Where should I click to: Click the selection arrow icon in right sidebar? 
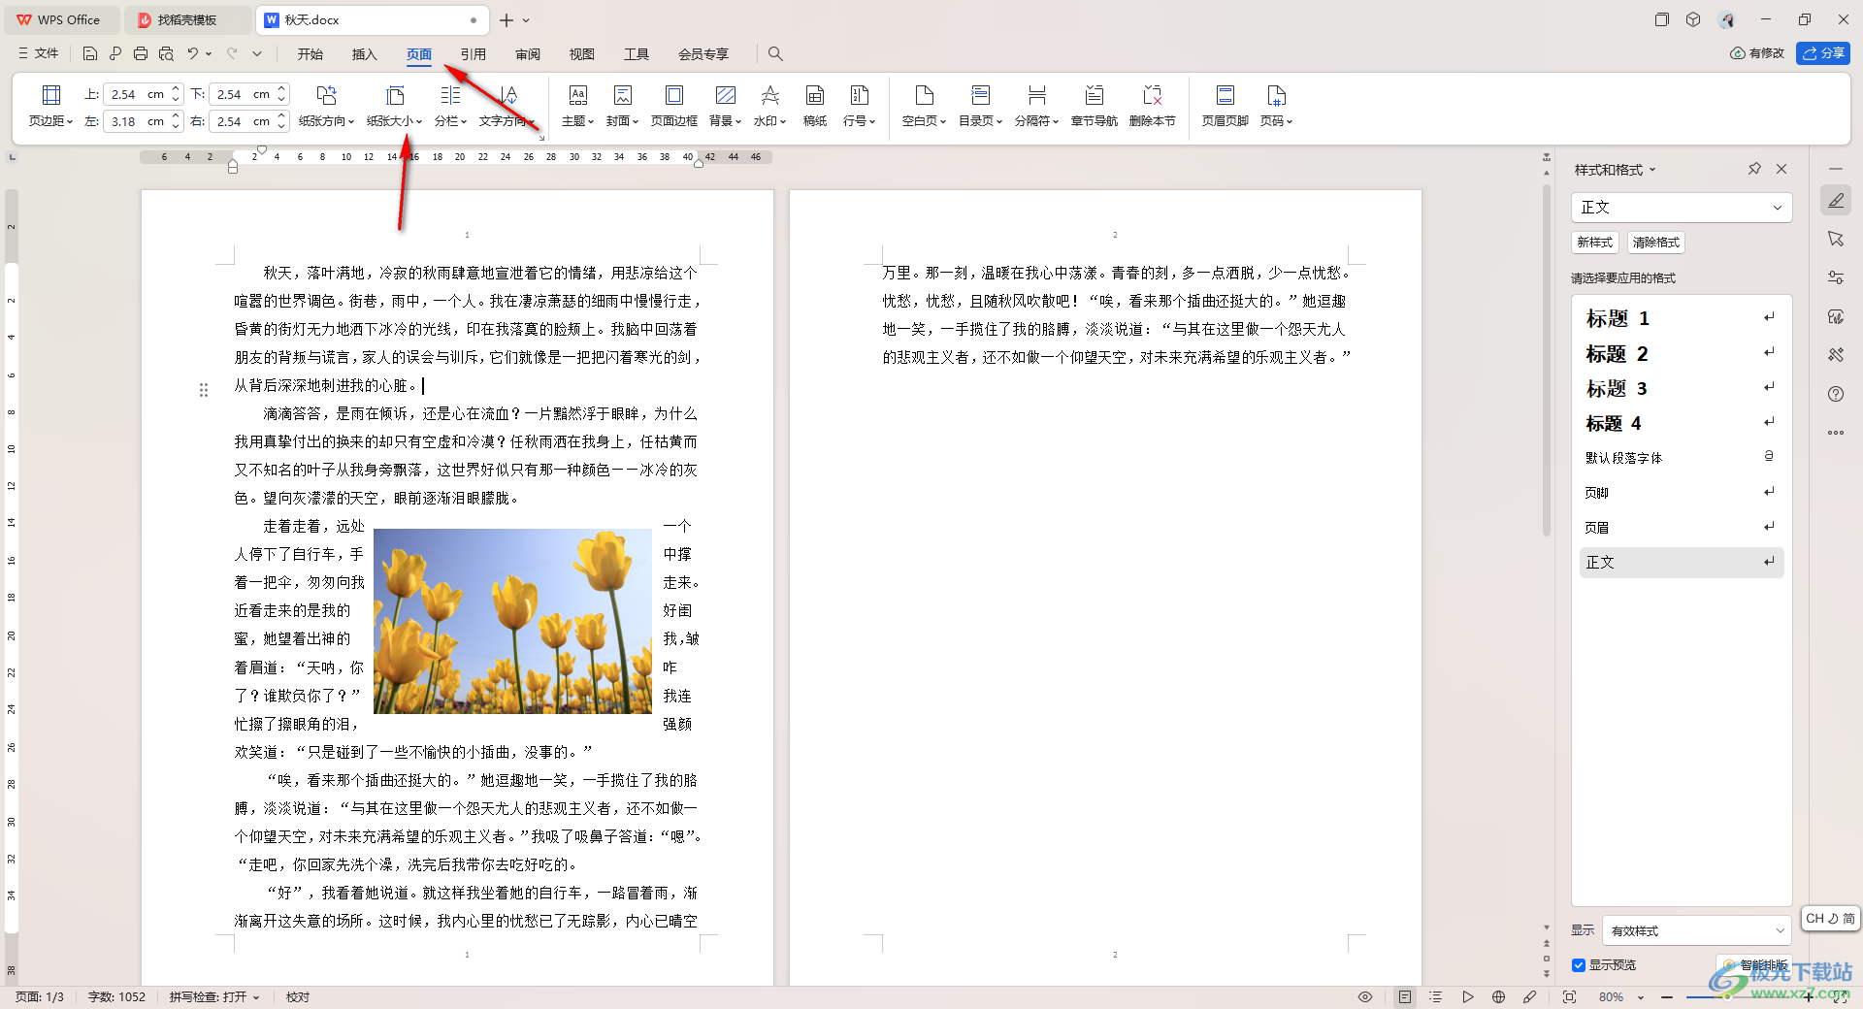1836,239
